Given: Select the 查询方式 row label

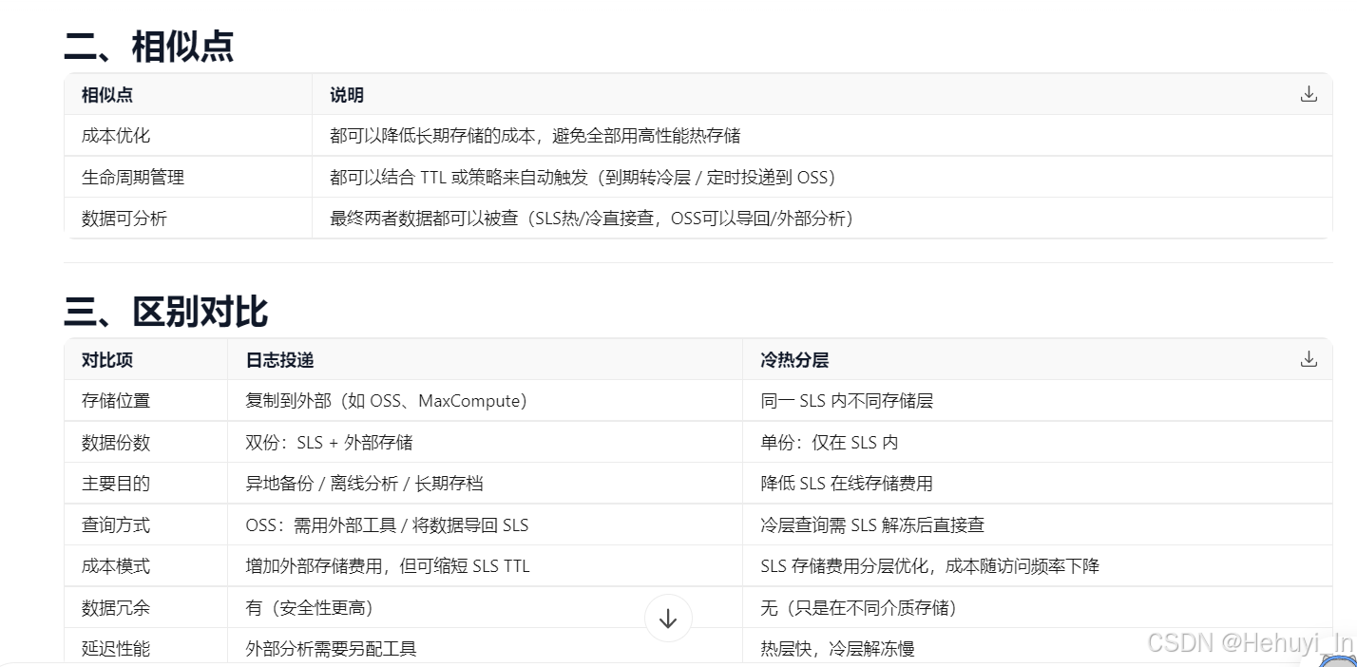Looking at the screenshot, I should pyautogui.click(x=116, y=525).
